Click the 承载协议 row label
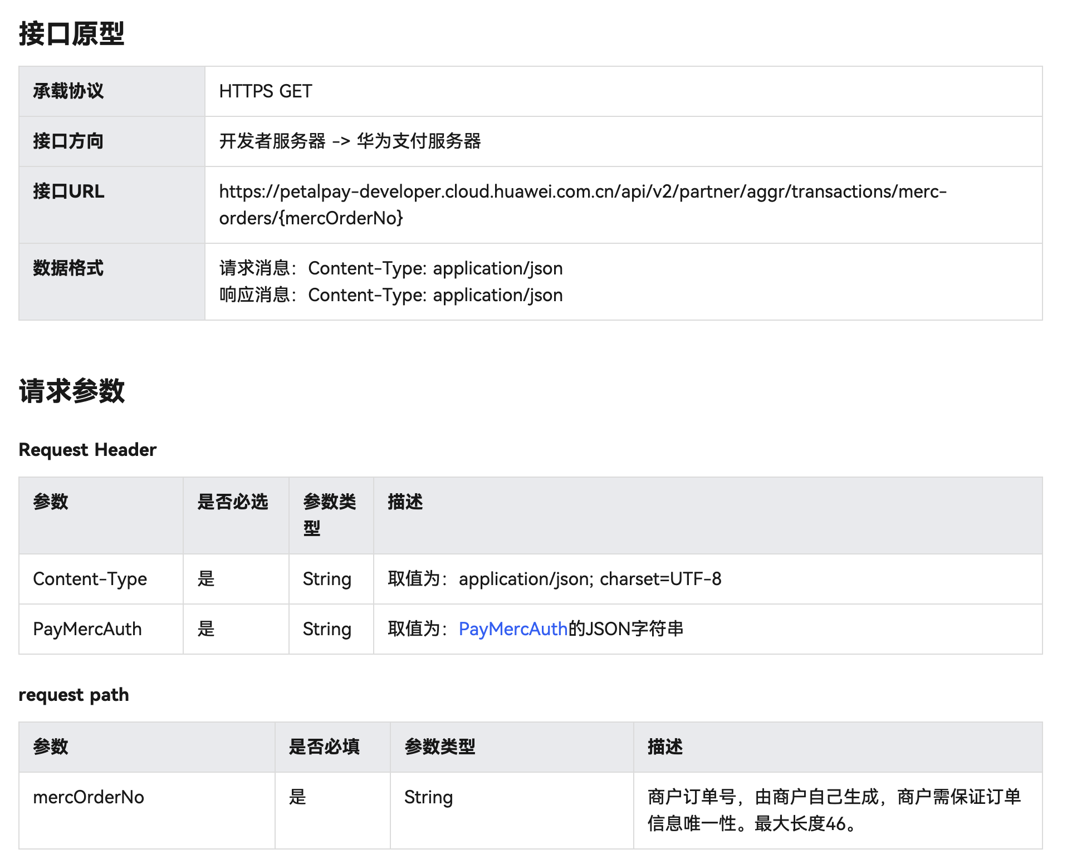The width and height of the screenshot is (1067, 864). [68, 91]
